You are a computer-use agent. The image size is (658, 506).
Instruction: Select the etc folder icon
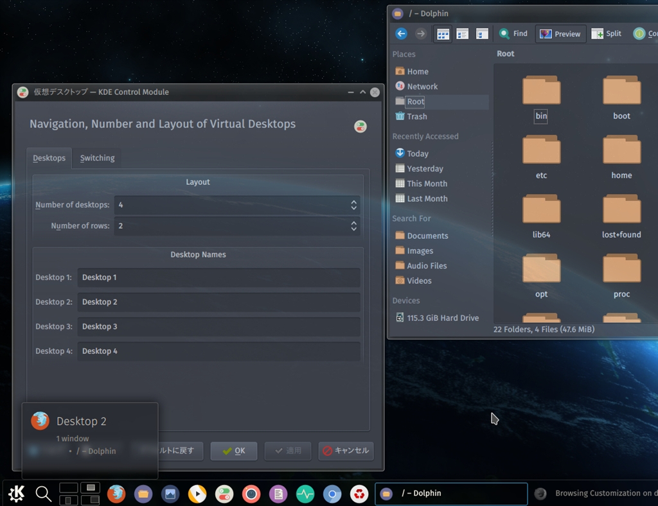[x=541, y=149]
